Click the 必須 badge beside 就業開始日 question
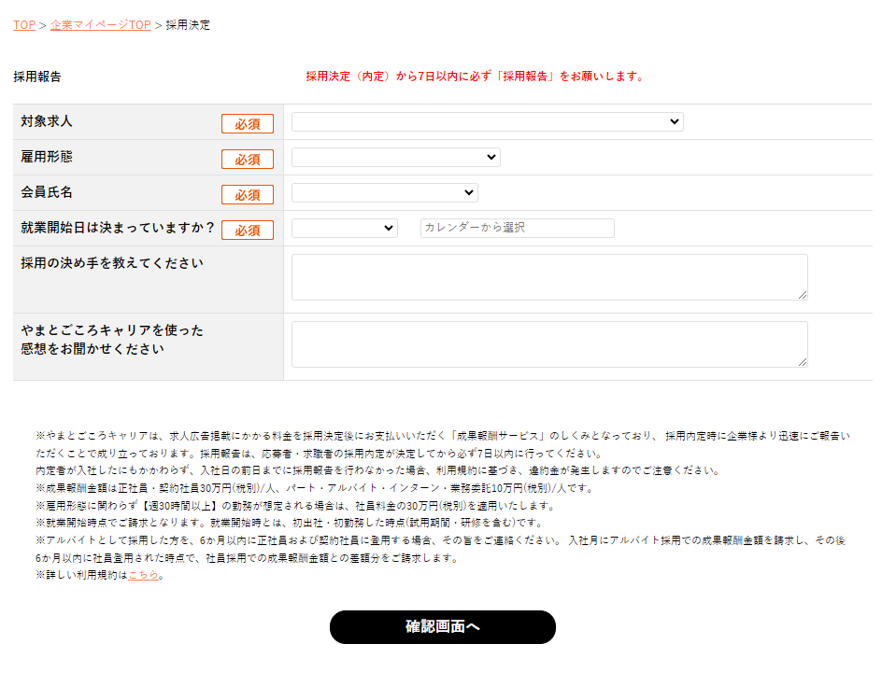This screenshot has height=700, width=882. 248,231
